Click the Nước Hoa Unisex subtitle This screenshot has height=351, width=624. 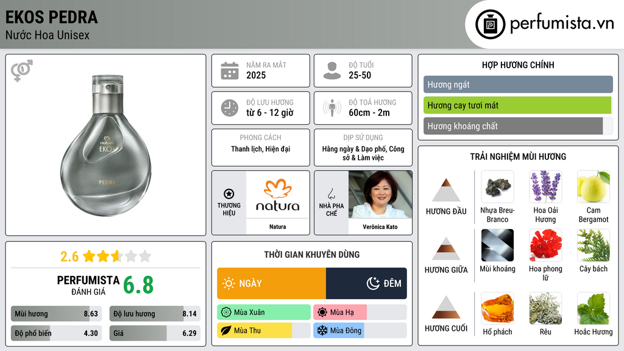coord(48,35)
